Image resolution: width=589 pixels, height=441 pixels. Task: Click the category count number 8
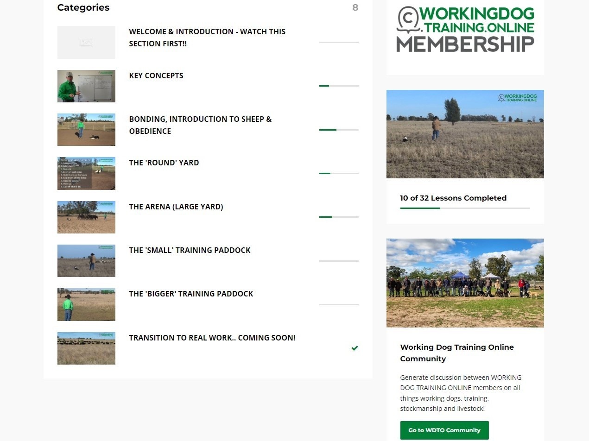tap(355, 7)
